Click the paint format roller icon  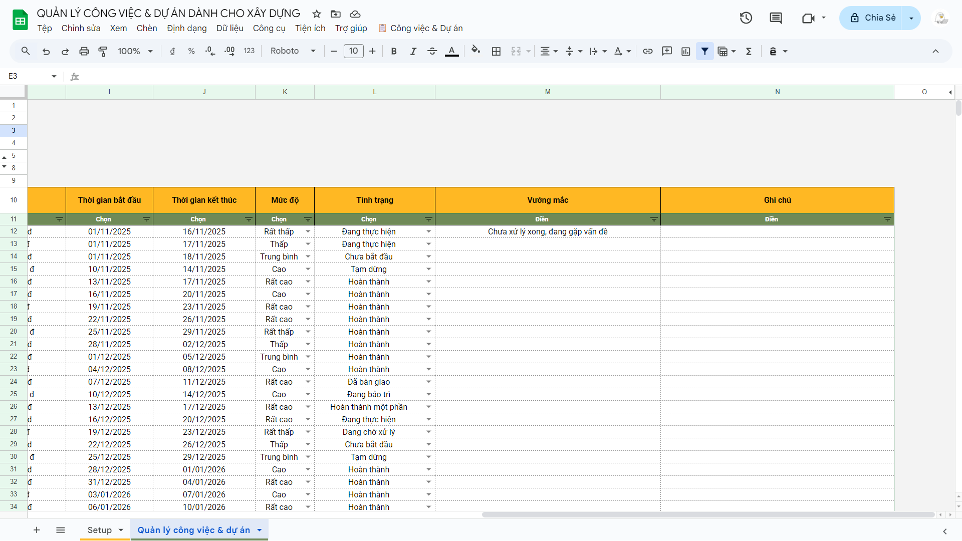103,51
